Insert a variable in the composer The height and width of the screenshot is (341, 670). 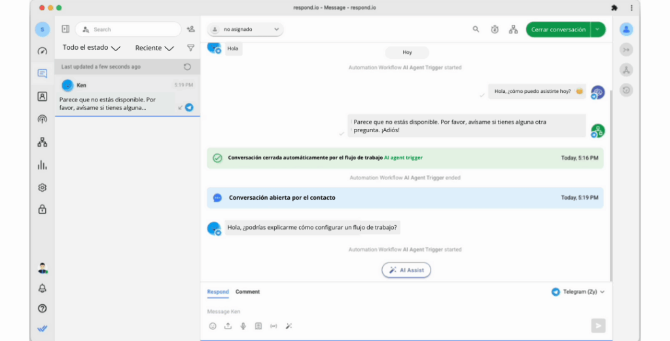pos(273,326)
